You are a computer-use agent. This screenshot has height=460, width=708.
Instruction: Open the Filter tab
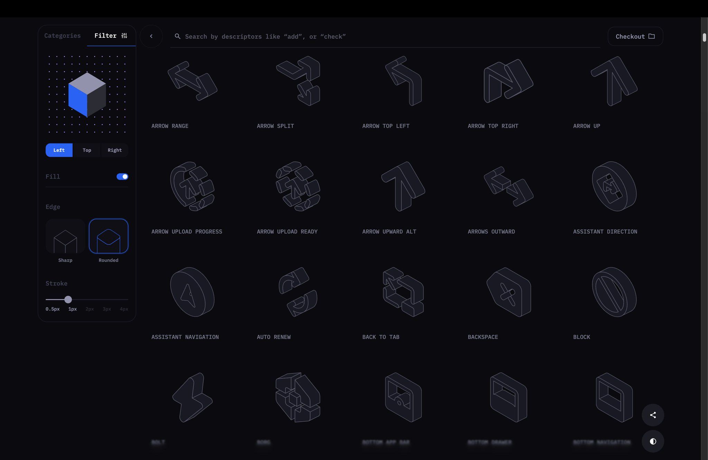coord(111,36)
